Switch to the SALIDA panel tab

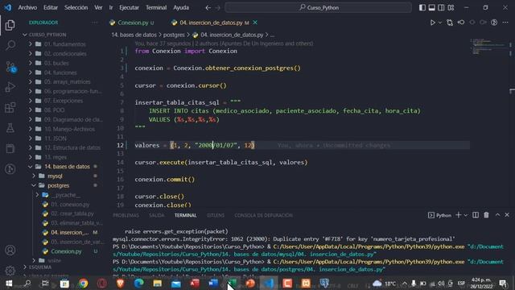pos(157,215)
